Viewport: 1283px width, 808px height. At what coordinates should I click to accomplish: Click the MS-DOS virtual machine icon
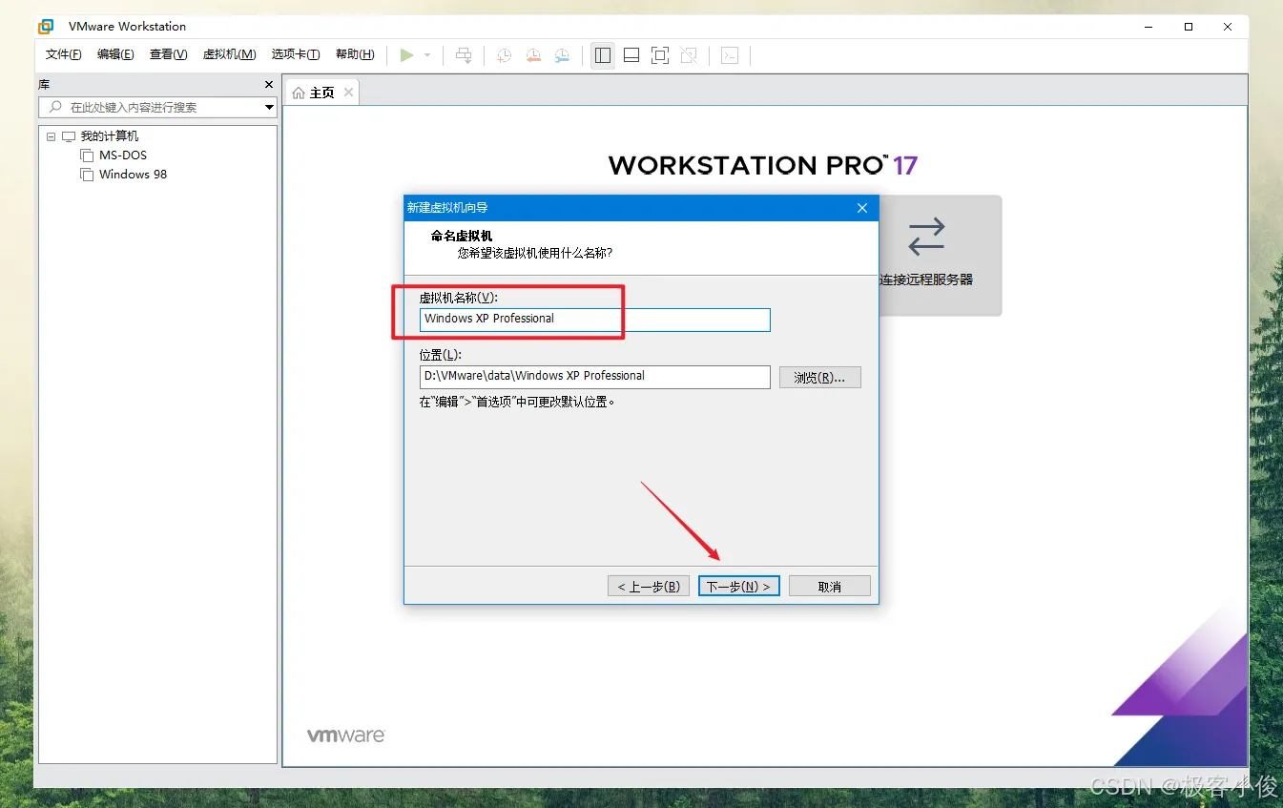tap(87, 155)
